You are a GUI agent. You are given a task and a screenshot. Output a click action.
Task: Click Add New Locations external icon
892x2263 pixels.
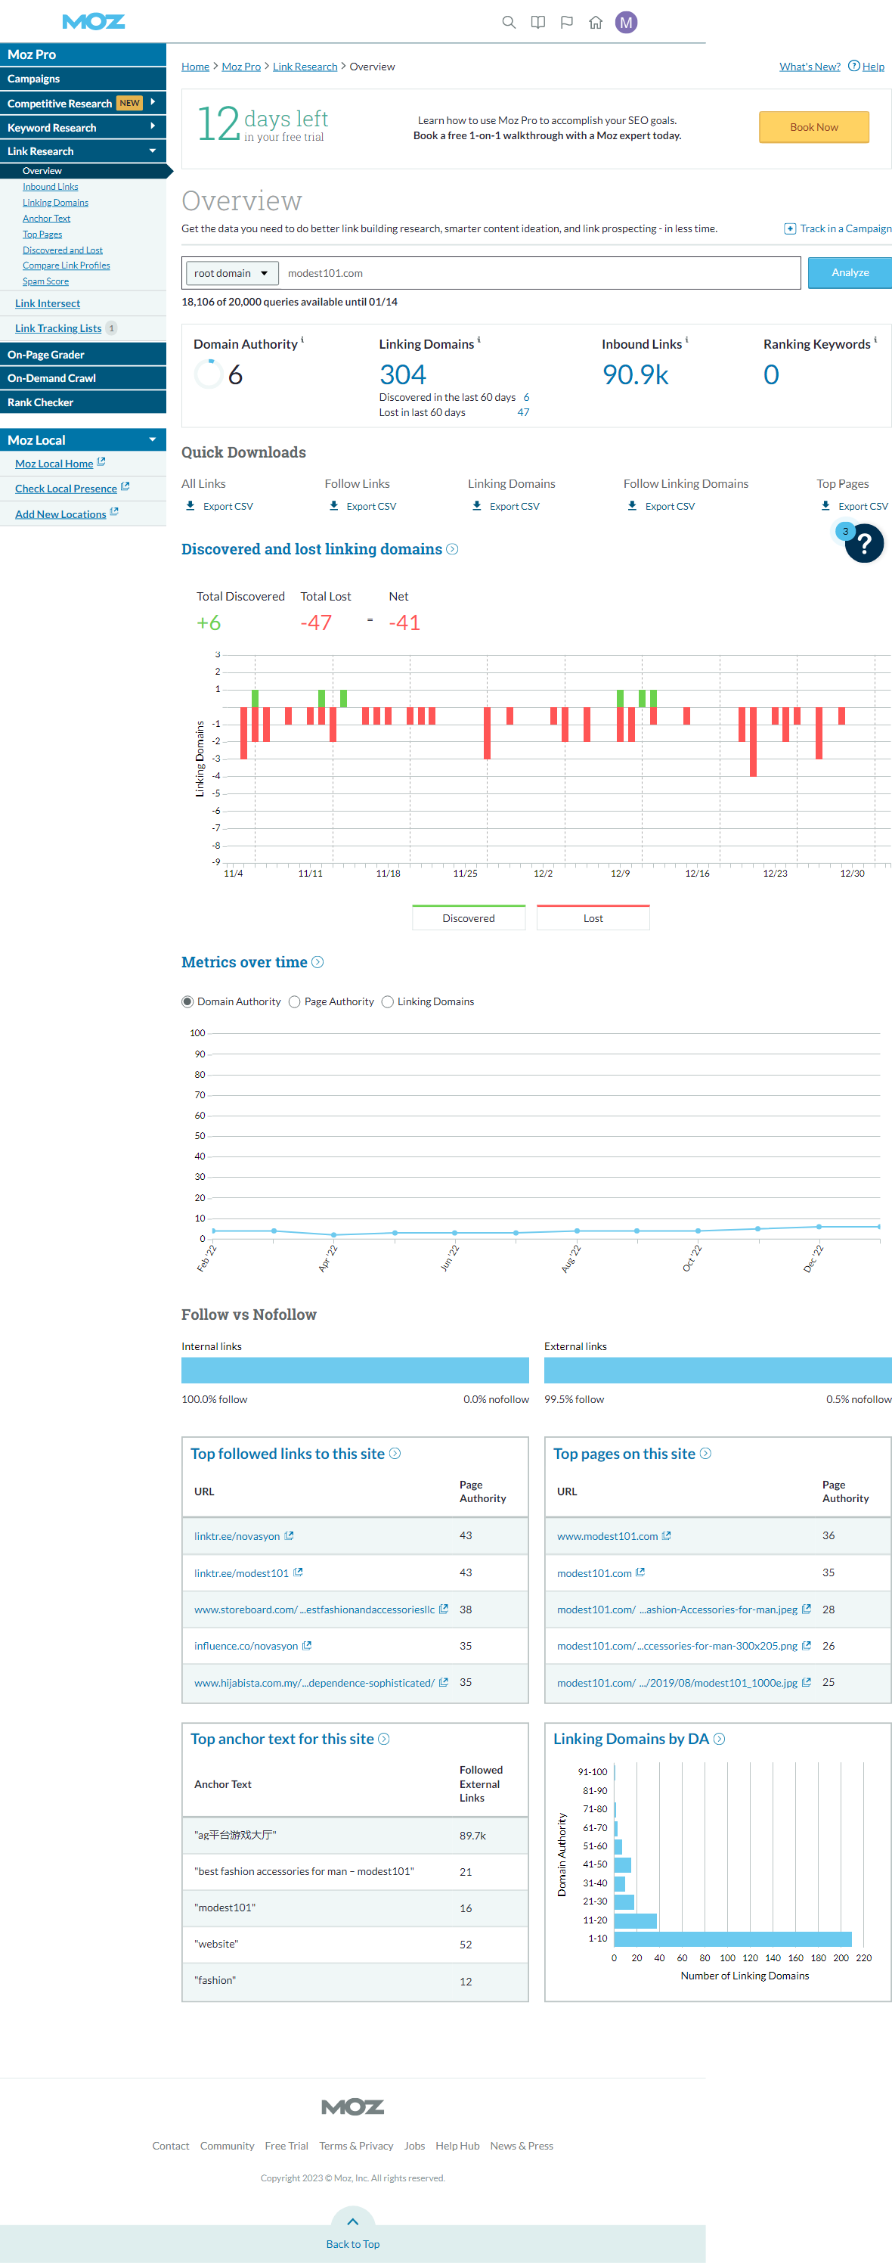tap(114, 512)
